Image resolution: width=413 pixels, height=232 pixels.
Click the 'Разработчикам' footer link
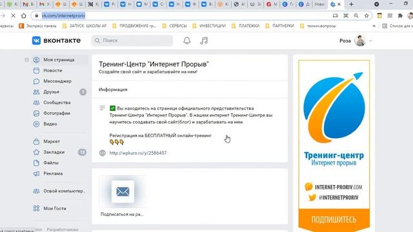tap(63, 229)
